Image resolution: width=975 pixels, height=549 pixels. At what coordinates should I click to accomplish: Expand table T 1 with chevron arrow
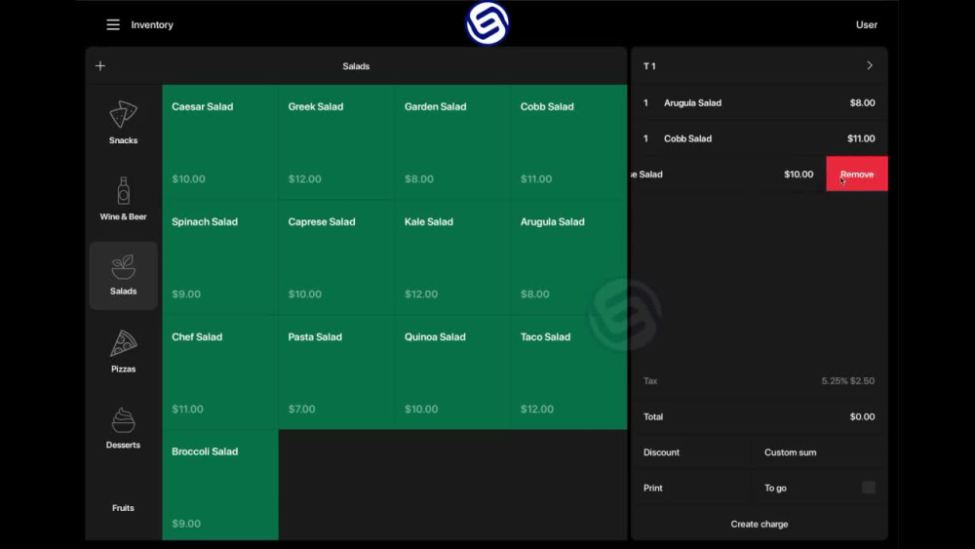(x=870, y=65)
